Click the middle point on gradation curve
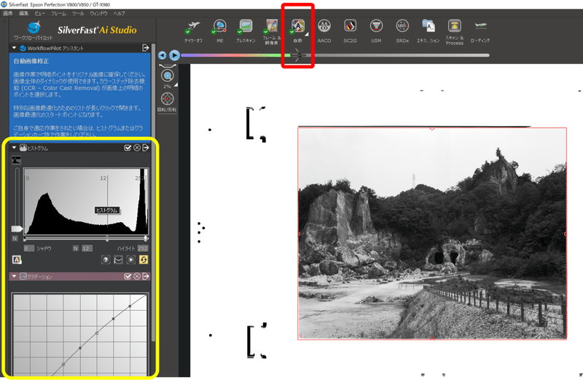The image size is (583, 380). [97, 333]
